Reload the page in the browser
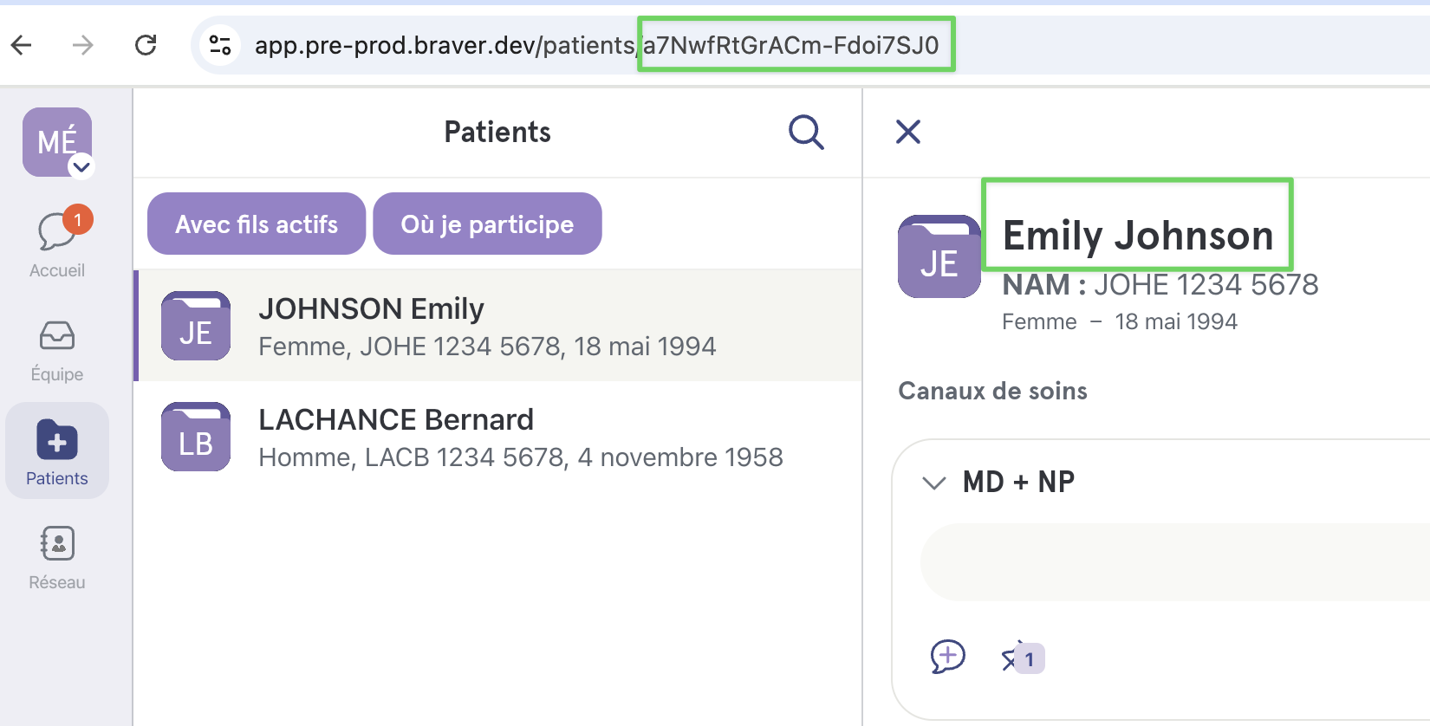Viewport: 1430px width, 726px height. [x=146, y=45]
